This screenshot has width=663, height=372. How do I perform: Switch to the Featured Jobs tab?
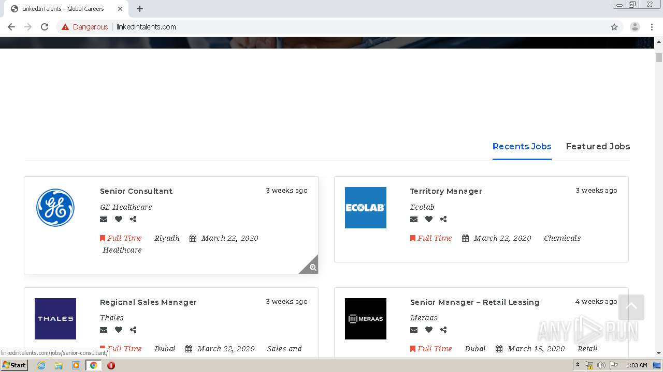point(598,146)
